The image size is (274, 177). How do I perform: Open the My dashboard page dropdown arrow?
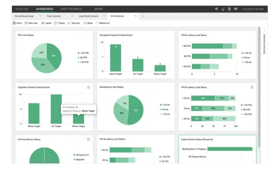[40, 16]
